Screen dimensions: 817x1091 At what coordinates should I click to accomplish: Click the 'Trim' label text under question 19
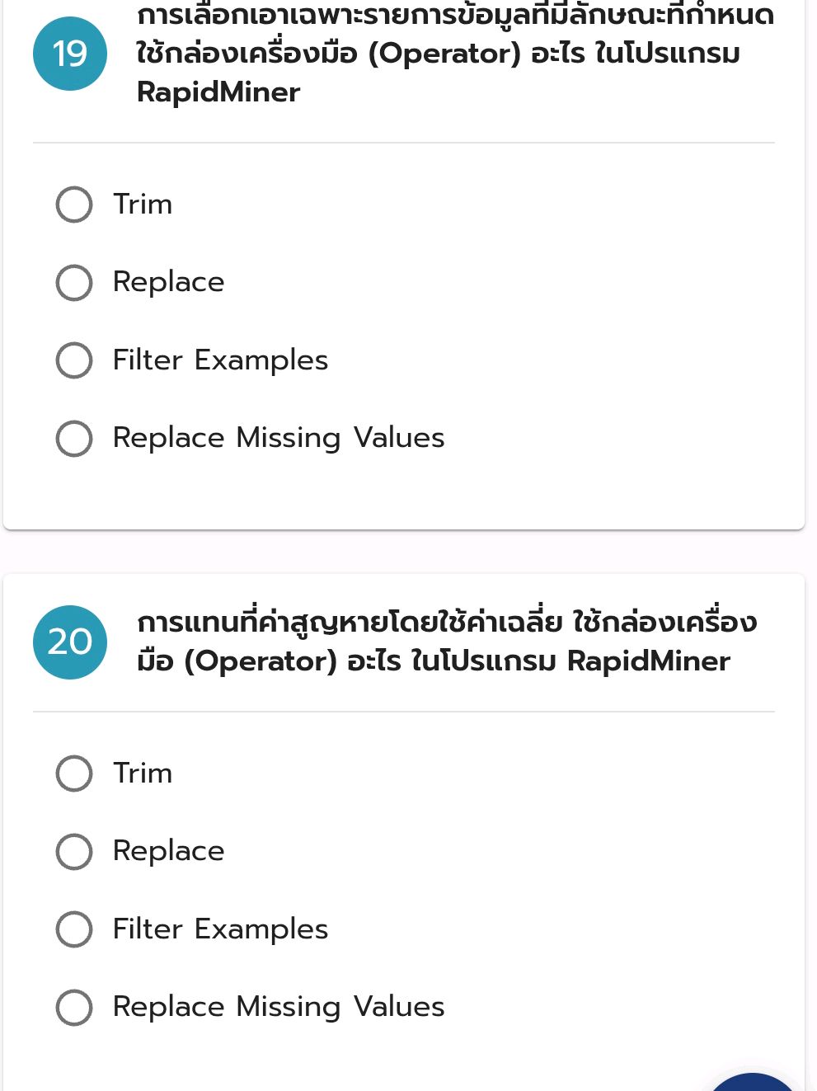click(143, 205)
